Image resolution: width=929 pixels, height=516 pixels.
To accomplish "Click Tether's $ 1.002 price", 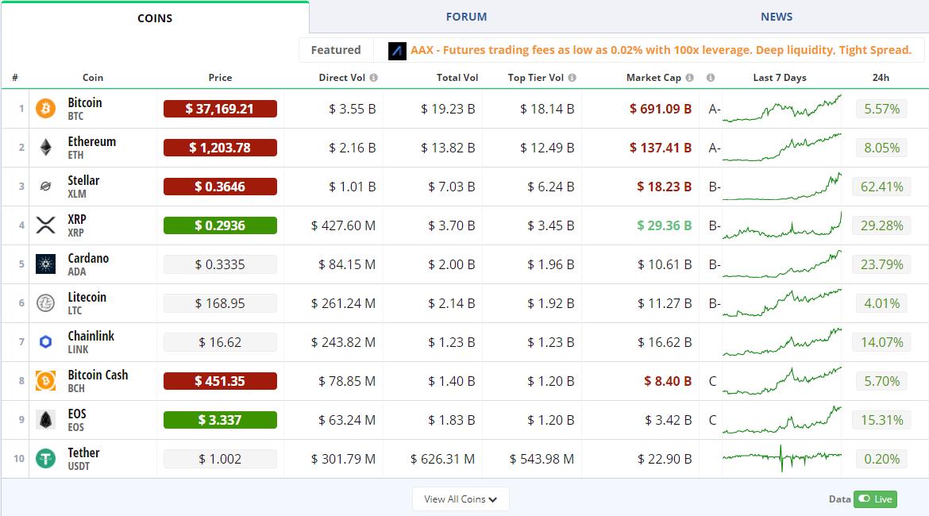I will (220, 459).
